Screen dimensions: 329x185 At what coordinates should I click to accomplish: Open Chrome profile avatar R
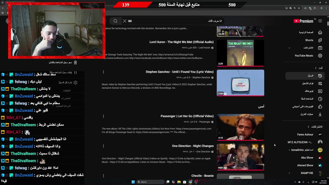coord(321,8)
